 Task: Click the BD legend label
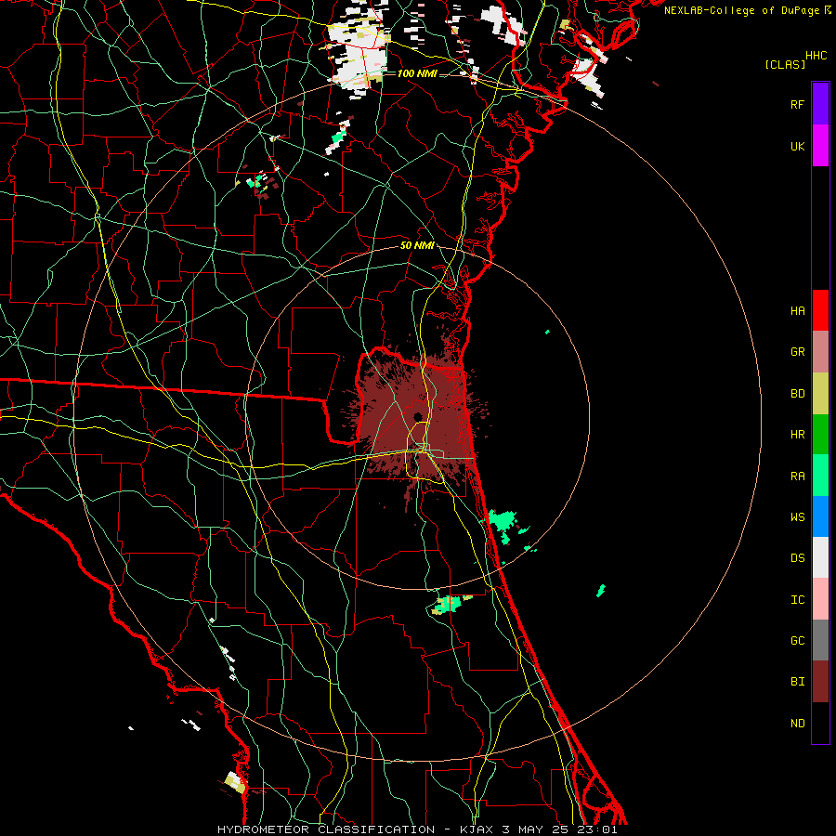797,394
